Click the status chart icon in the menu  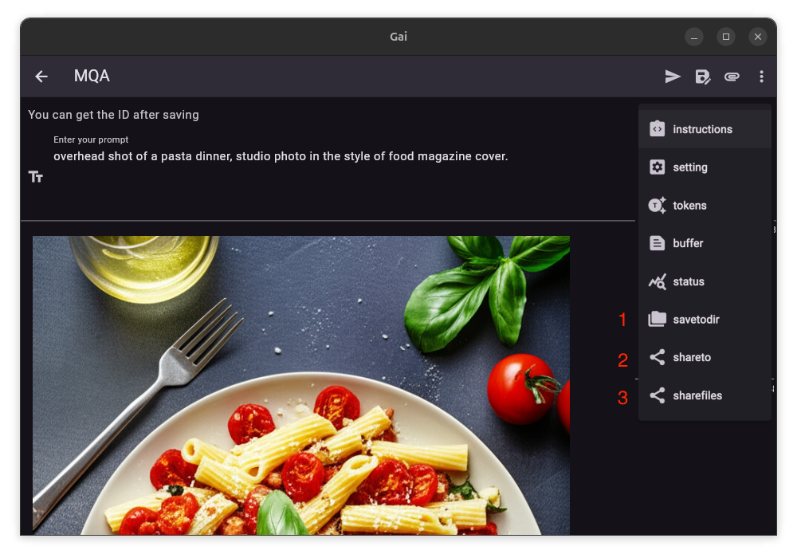[x=657, y=281]
